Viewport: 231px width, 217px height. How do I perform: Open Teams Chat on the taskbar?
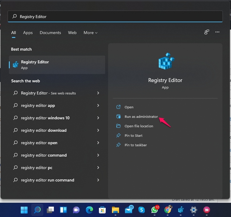pyautogui.click(x=76, y=210)
